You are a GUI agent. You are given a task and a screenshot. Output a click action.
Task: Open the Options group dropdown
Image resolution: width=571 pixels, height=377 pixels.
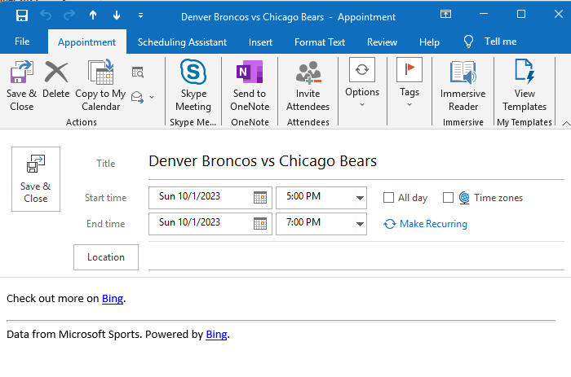[x=362, y=82]
